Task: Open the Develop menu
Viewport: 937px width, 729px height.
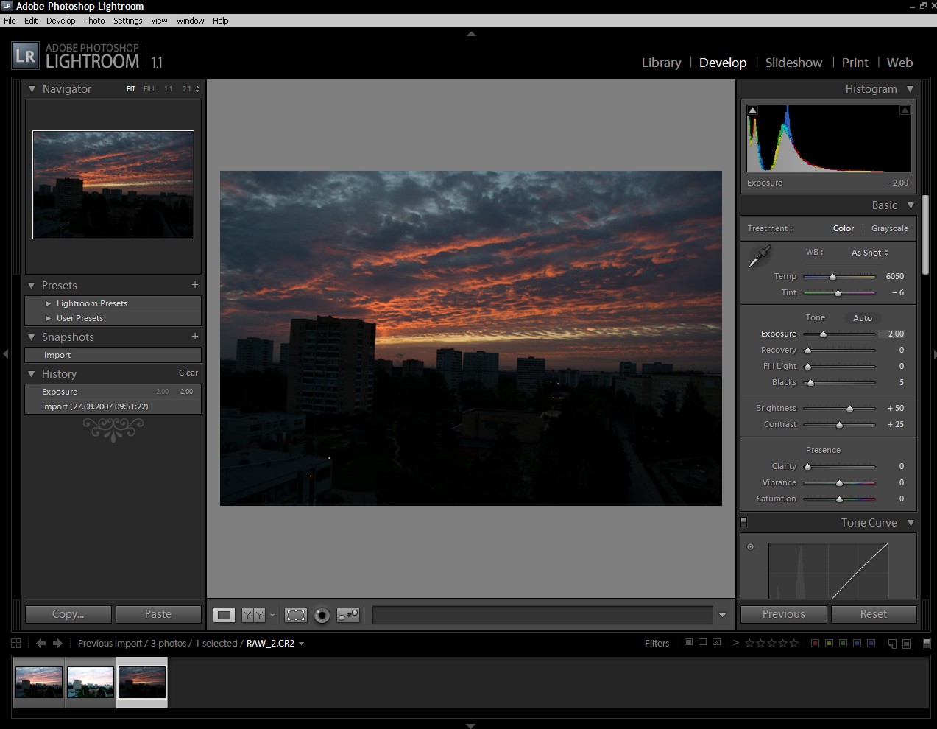Action: point(60,21)
